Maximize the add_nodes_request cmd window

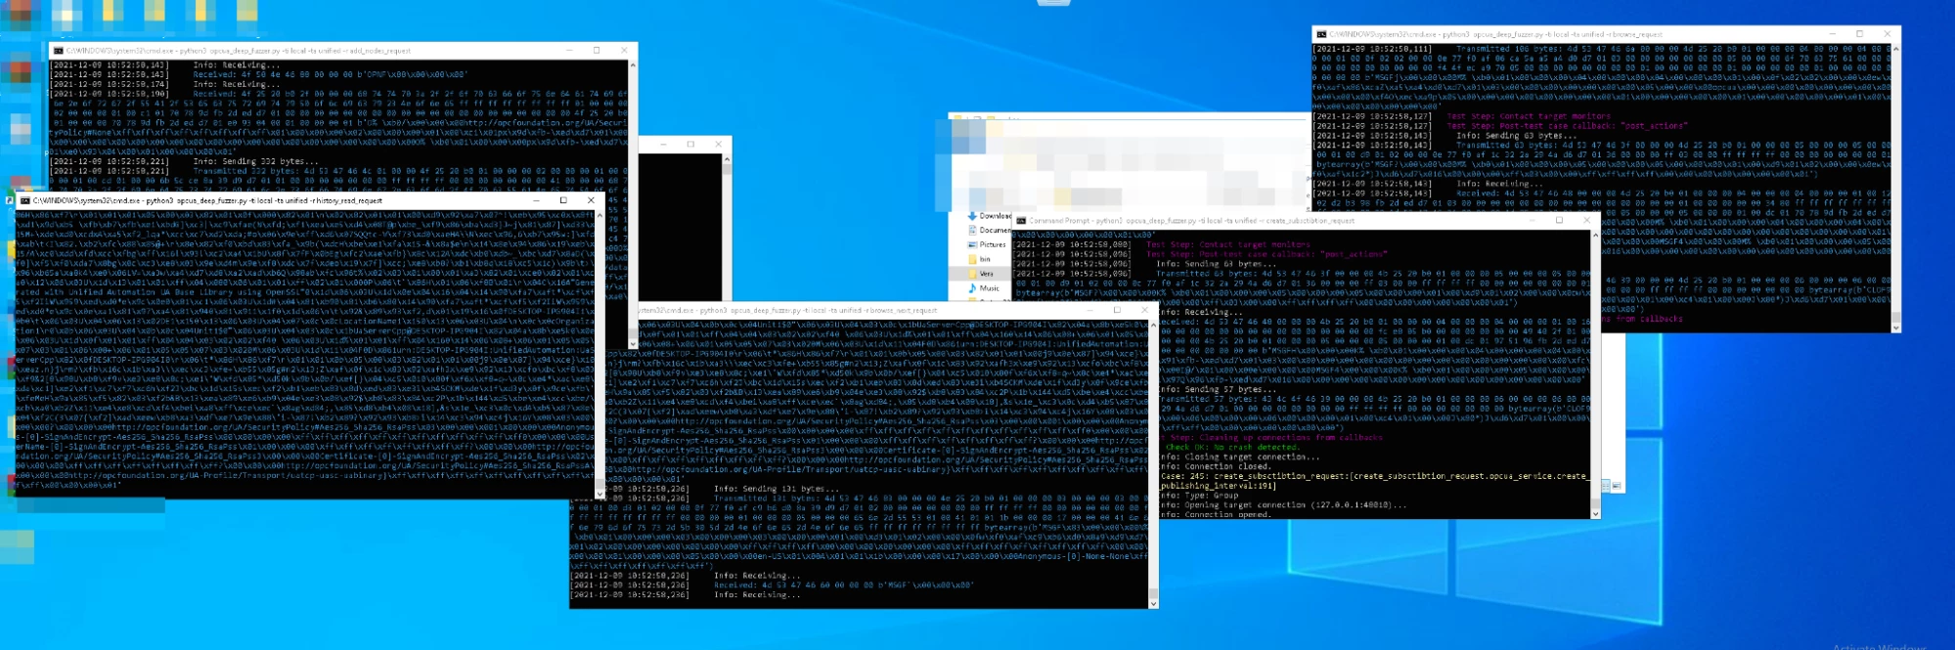point(597,51)
